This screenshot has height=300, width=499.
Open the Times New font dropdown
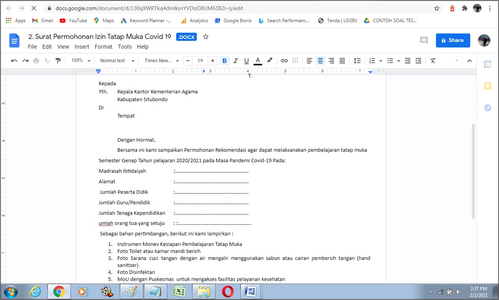(x=162, y=61)
